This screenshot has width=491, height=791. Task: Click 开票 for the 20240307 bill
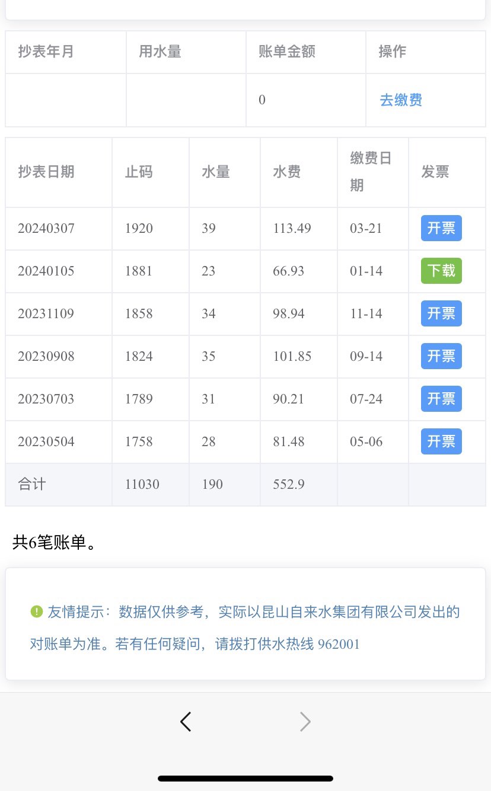click(x=441, y=229)
